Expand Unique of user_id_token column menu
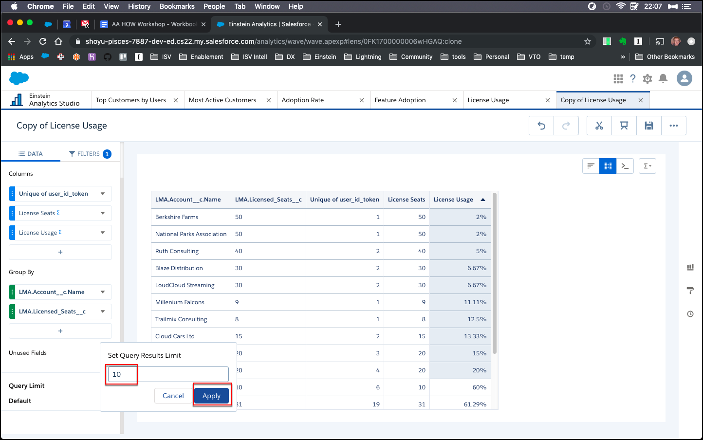 tap(103, 194)
